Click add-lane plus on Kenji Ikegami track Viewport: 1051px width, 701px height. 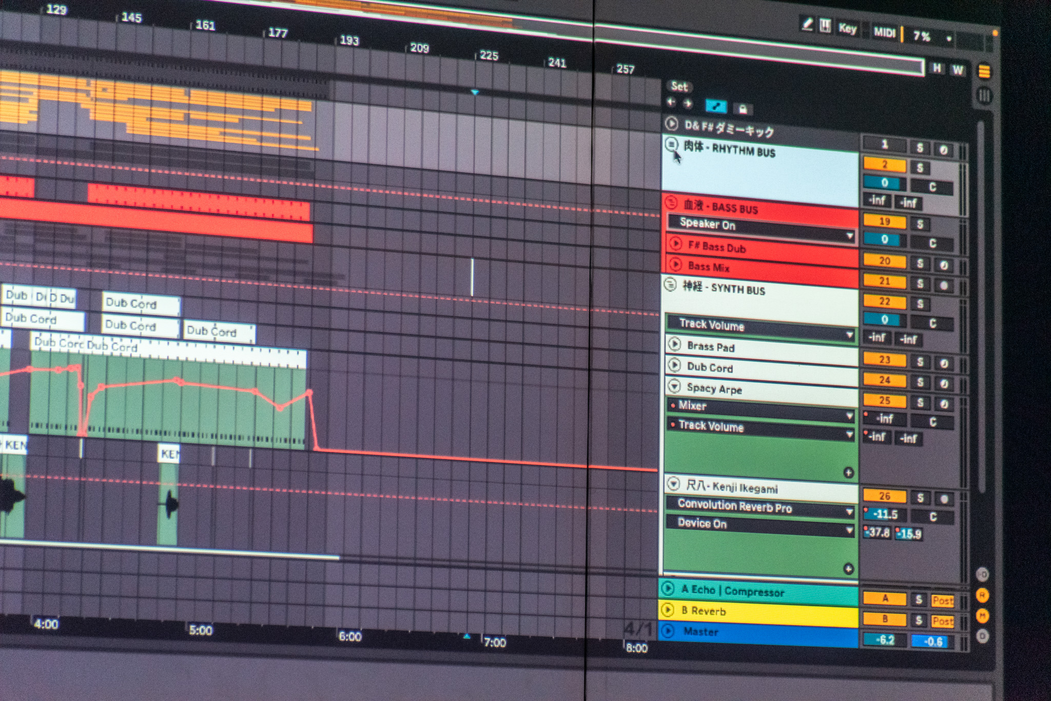click(848, 568)
